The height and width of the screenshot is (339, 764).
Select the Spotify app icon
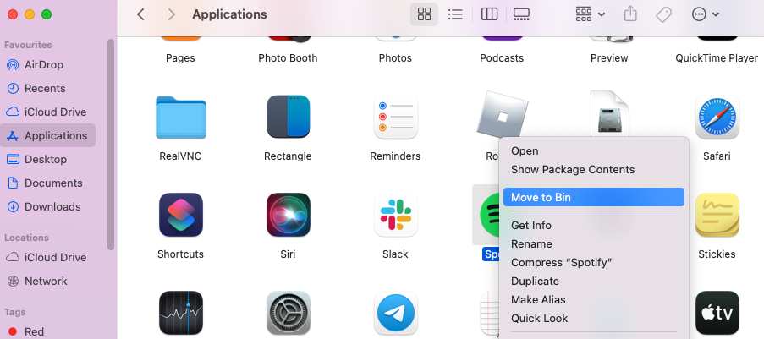(x=489, y=215)
